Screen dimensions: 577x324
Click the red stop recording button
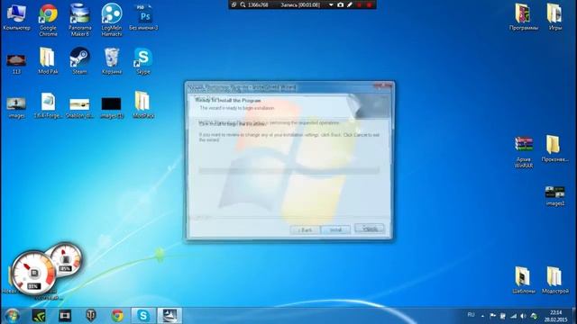pos(369,4)
